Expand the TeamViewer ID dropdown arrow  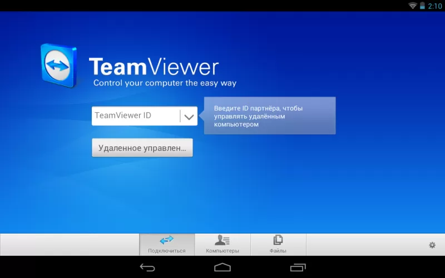189,116
